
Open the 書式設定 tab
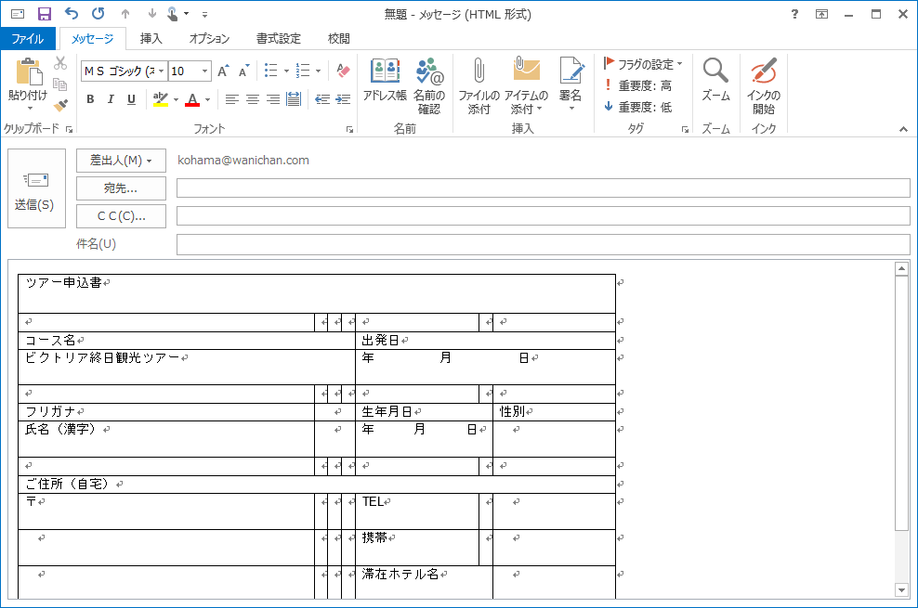coord(278,39)
